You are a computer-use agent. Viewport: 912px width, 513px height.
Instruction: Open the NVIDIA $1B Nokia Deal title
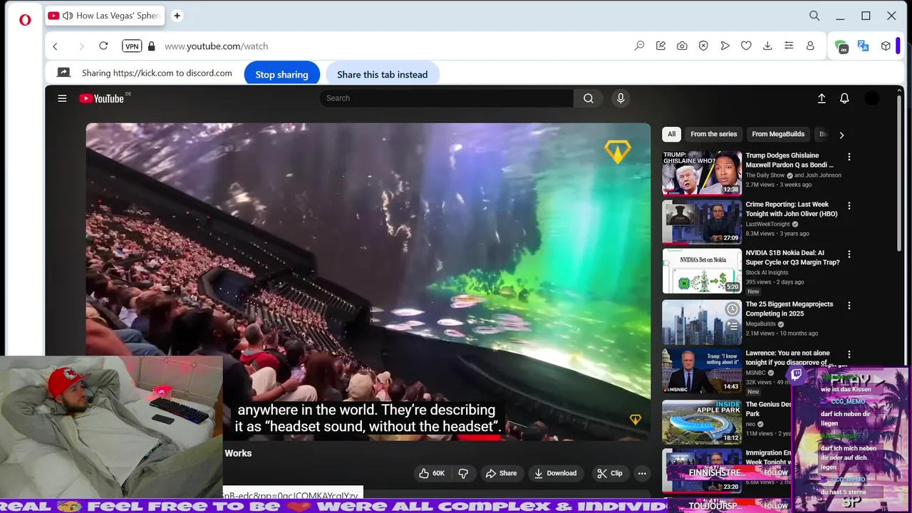click(x=792, y=257)
